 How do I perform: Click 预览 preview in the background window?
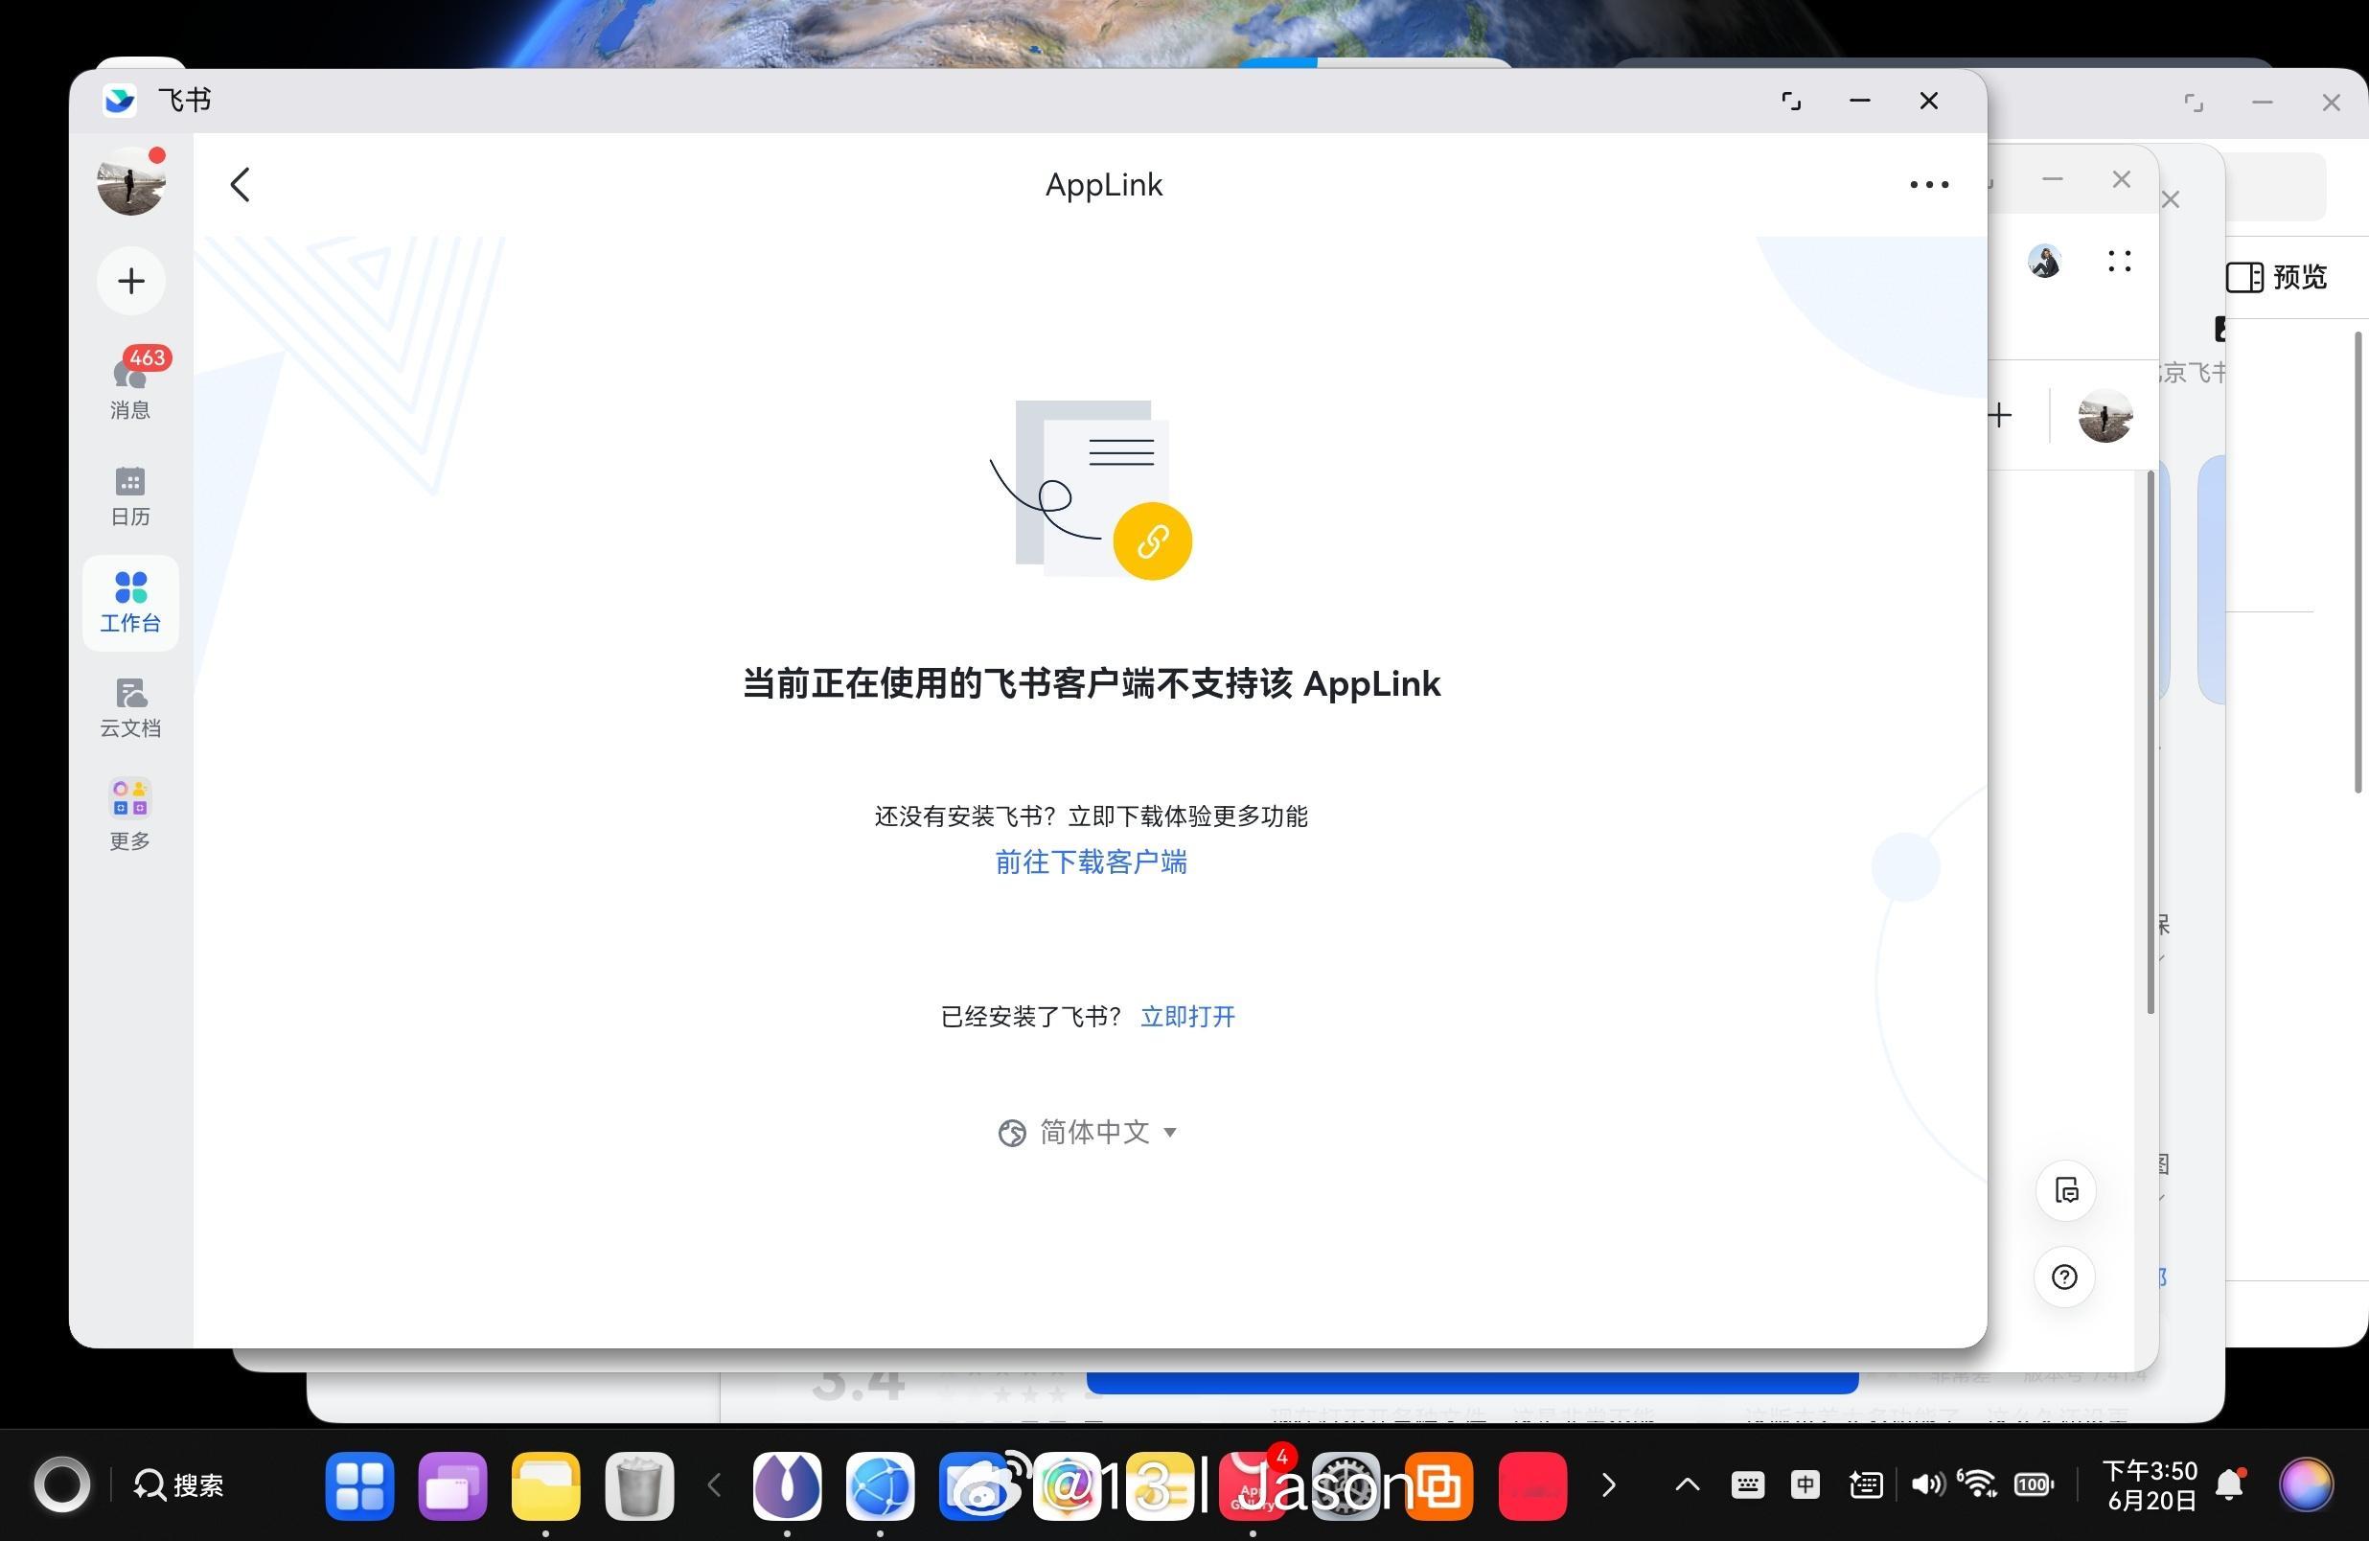point(2276,277)
